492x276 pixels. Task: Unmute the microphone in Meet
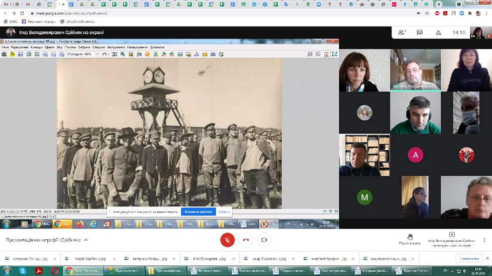[227, 240]
